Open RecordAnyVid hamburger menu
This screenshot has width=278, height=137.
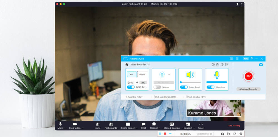(x=237, y=59)
